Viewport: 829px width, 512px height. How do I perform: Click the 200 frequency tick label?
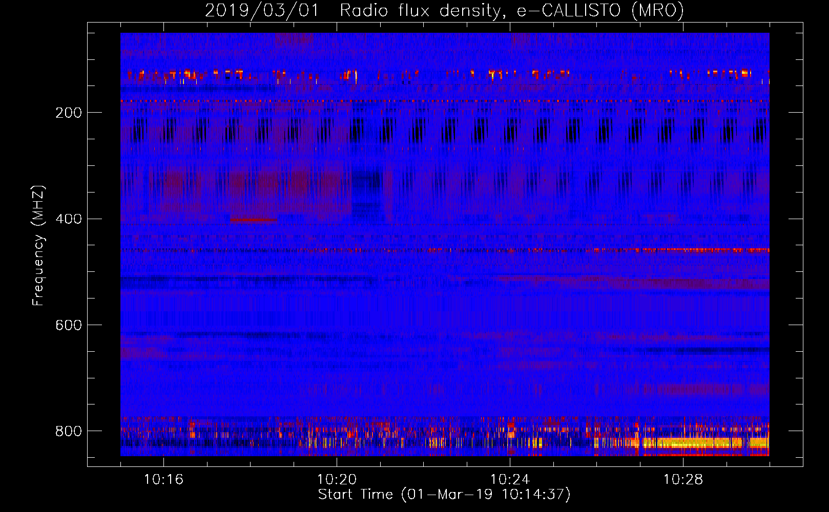click(69, 113)
